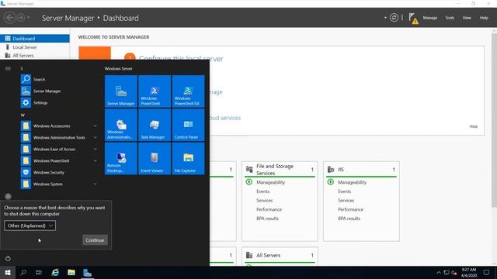Click BPA results under File and Storage Services
497x279 pixels.
point(267,219)
